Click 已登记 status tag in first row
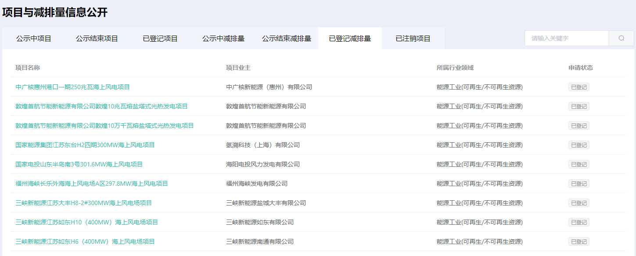Image resolution: width=636 pixels, height=256 pixels. pyautogui.click(x=579, y=87)
